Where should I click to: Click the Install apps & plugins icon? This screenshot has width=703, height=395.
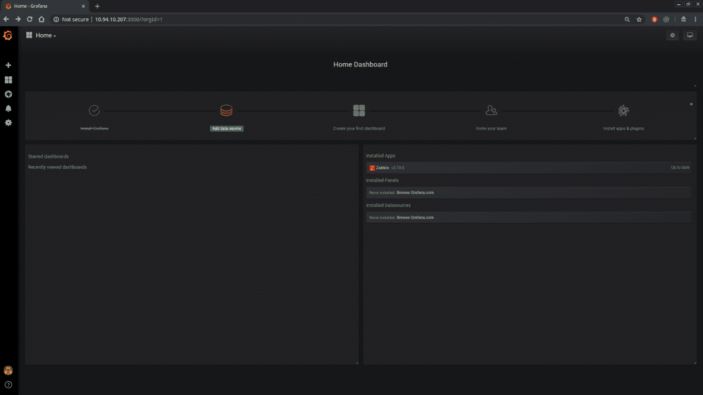tap(623, 110)
